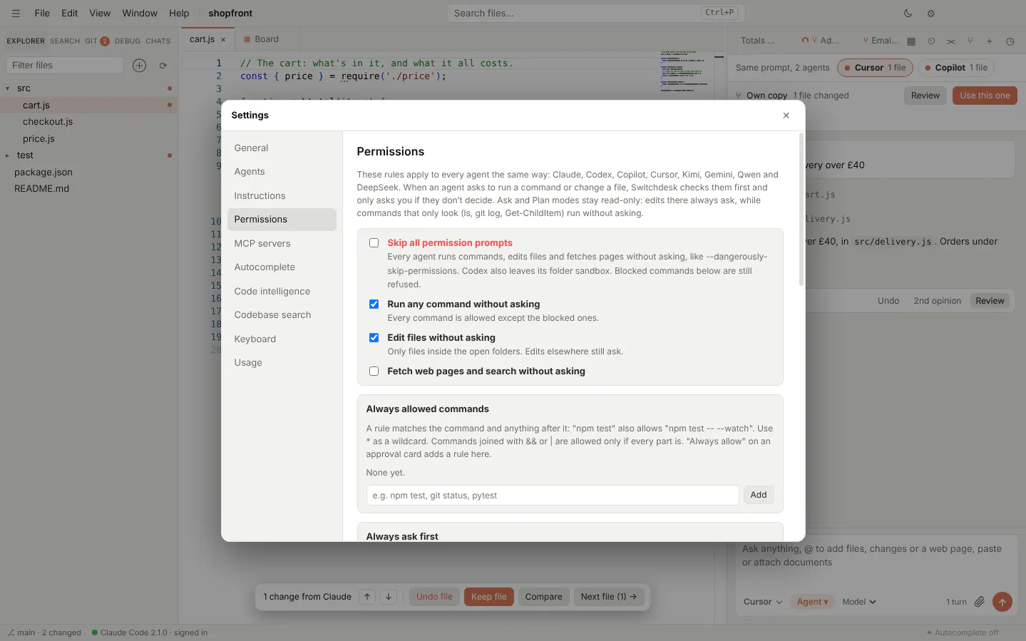Send the prompt with the orange arrow button
Screen dimensions: 1026x641
[1002, 602]
